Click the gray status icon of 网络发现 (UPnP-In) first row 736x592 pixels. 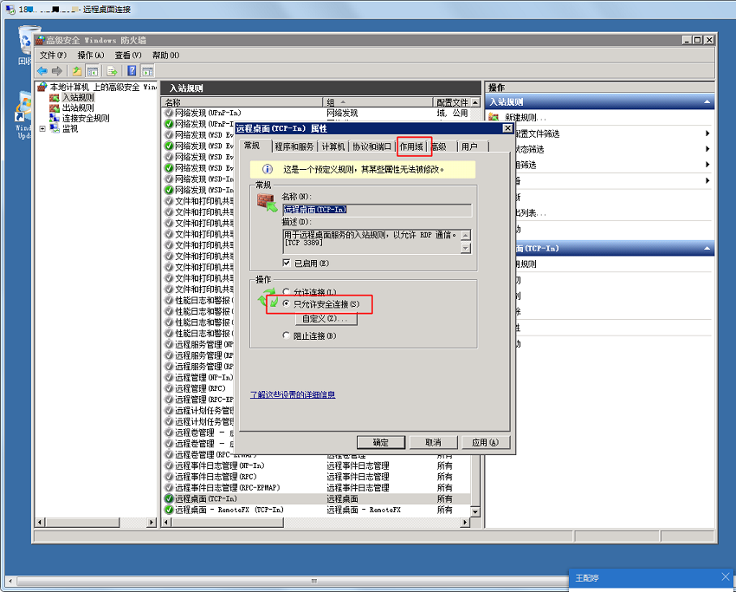coord(169,113)
